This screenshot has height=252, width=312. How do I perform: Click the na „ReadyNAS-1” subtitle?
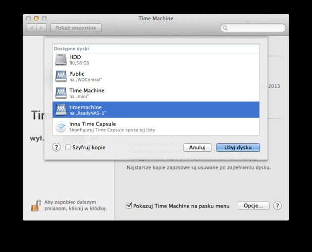[x=88, y=113]
